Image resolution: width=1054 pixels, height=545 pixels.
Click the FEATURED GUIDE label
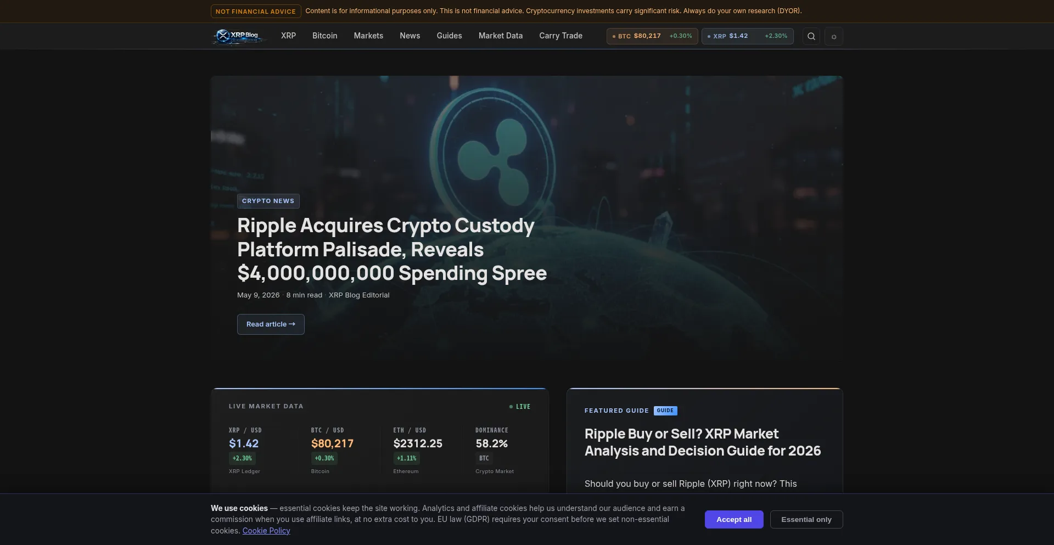click(616, 411)
